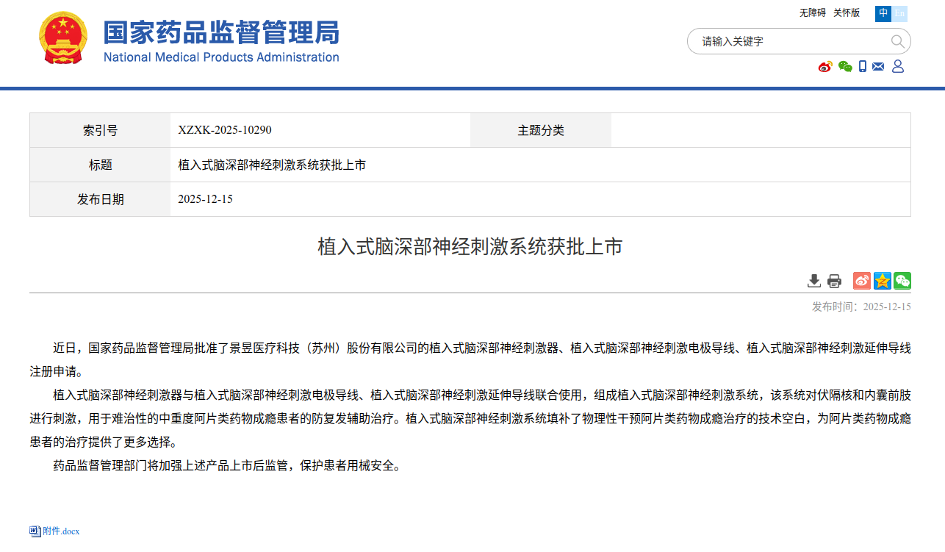The width and height of the screenshot is (945, 552).
Task: Click the blue envelope mail icon
Action: click(878, 67)
